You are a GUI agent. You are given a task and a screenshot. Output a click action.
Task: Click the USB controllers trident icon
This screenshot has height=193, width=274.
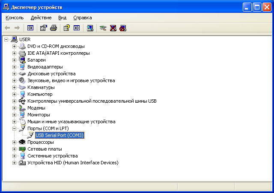(x=22, y=101)
